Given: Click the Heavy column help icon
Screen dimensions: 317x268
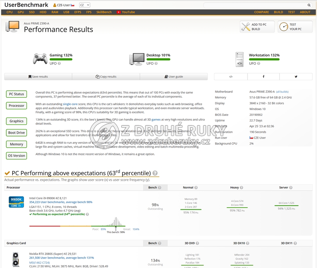Looking at the screenshot, I should tap(241, 187).
